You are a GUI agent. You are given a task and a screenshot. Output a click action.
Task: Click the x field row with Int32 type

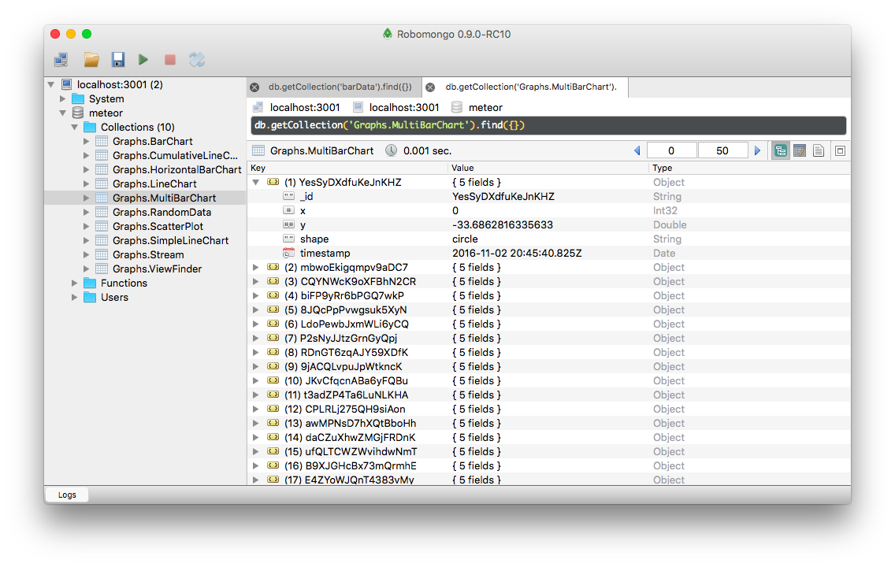pyautogui.click(x=548, y=210)
